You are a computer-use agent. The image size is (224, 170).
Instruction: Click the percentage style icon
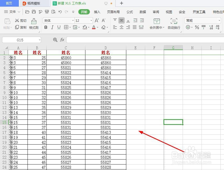[197, 27]
